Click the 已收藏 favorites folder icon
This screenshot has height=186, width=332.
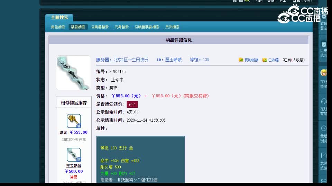[265, 60]
